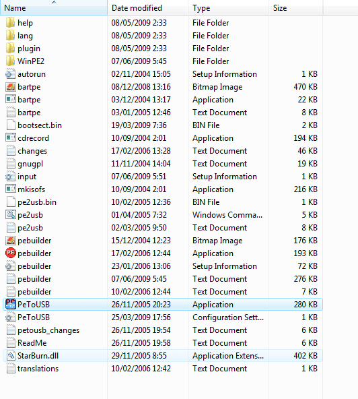Click the 176 KB pebuilder bitmap icon

click(x=10, y=241)
